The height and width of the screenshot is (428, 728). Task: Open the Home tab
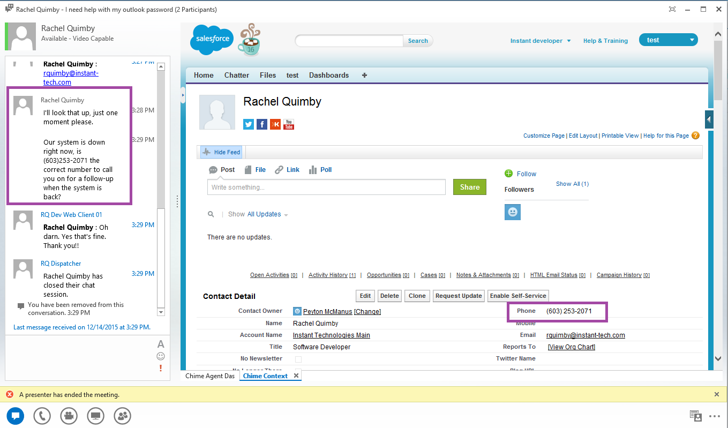[204, 75]
